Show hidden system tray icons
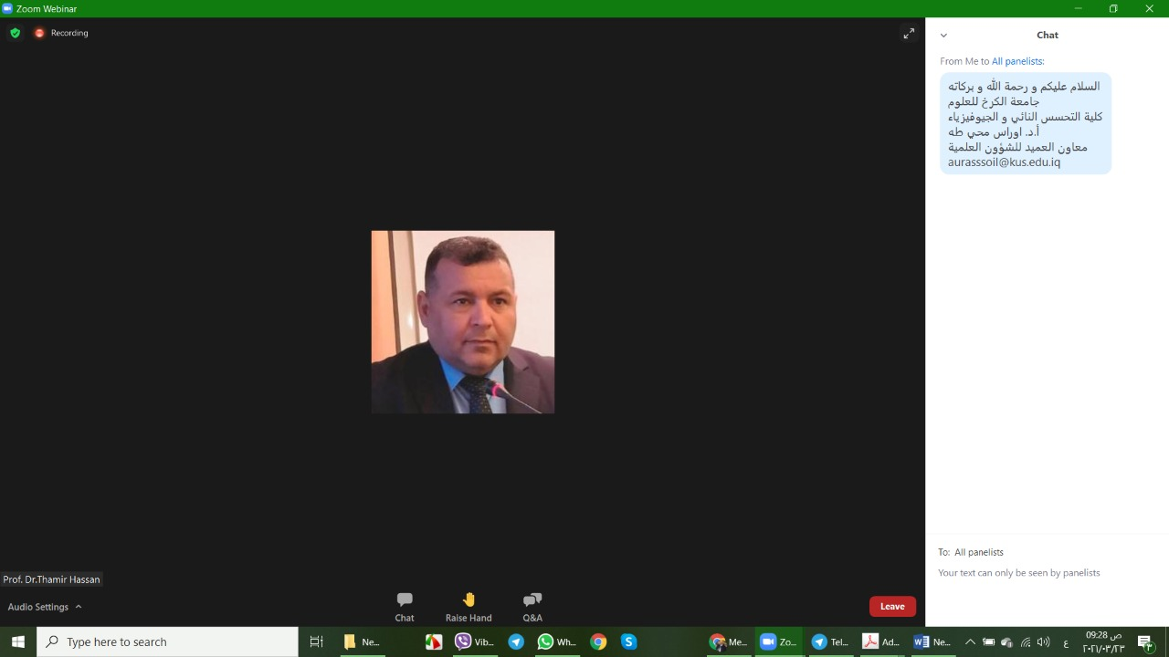 (x=970, y=642)
